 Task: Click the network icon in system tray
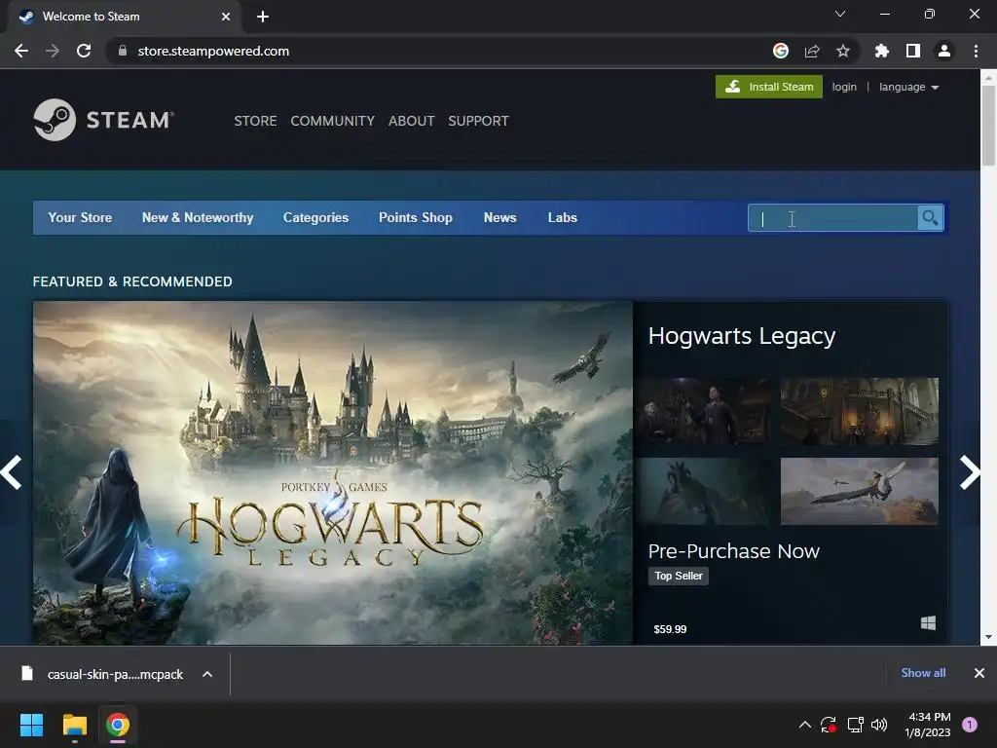click(855, 725)
